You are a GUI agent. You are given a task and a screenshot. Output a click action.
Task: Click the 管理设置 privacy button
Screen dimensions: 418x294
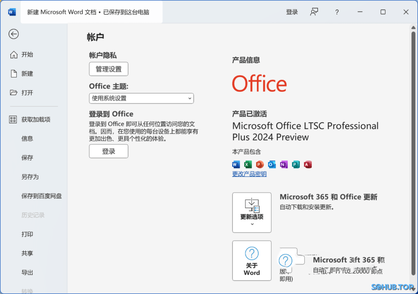(108, 69)
